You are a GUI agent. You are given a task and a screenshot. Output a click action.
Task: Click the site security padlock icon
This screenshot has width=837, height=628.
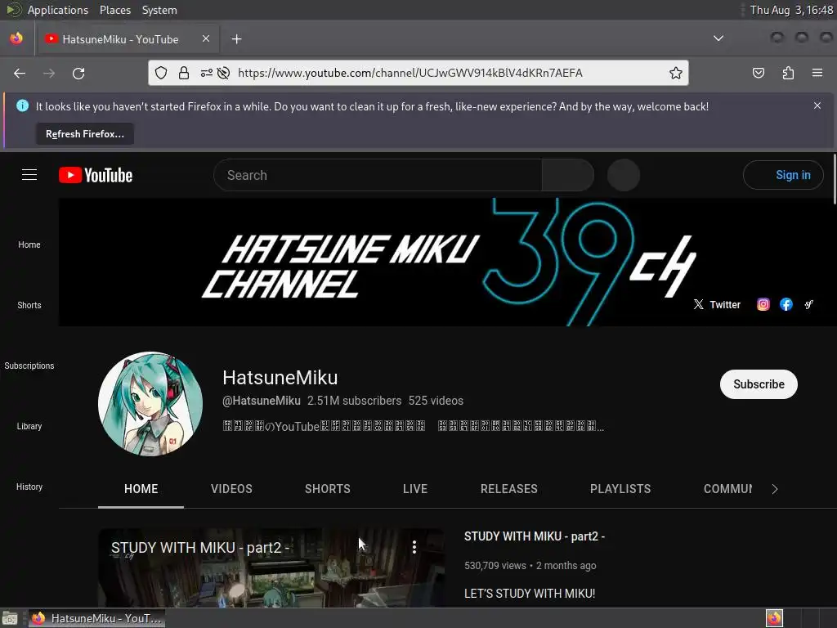(x=184, y=73)
